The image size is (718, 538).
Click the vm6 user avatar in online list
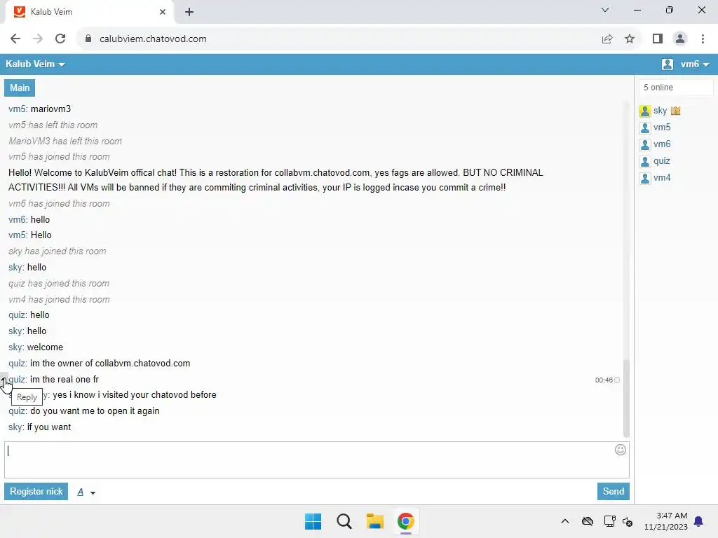click(x=645, y=144)
